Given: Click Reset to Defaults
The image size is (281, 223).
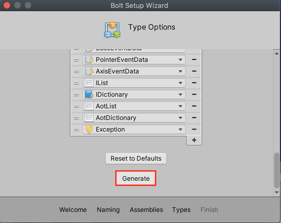Looking at the screenshot, I should (136, 158).
